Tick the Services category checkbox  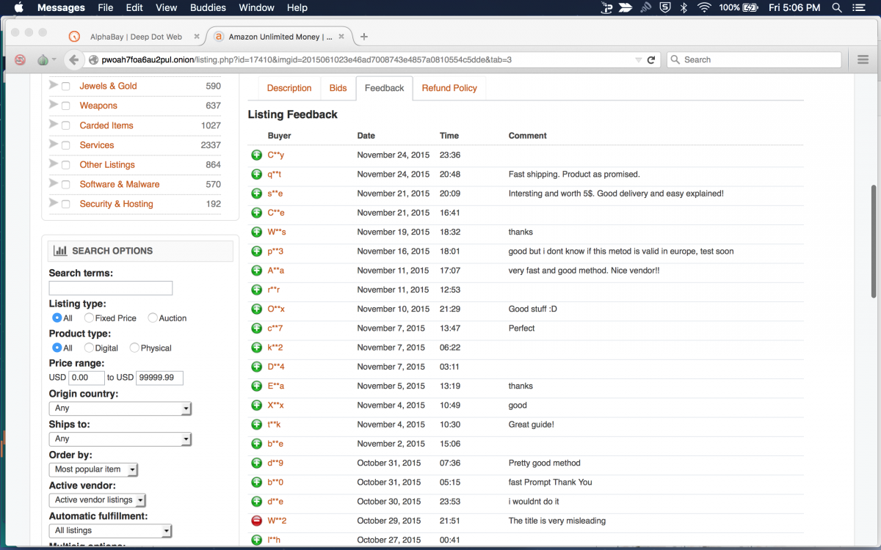pyautogui.click(x=65, y=145)
